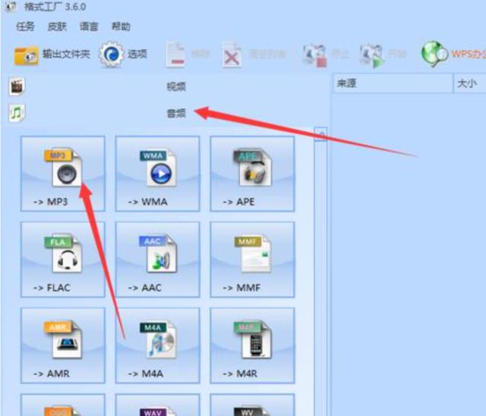Click the start conversion green arrow icon
The image size is (486, 416).
point(372,56)
